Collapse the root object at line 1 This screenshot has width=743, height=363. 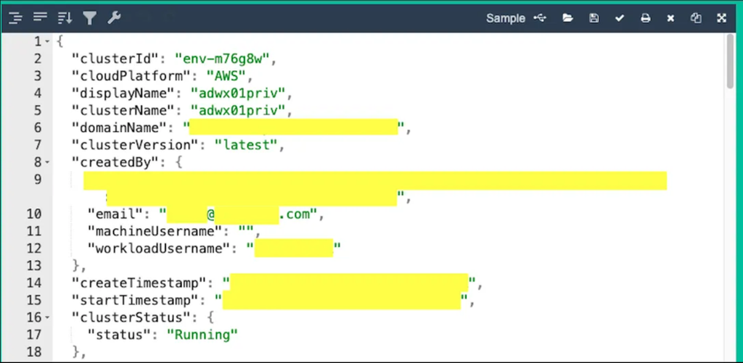(48, 42)
